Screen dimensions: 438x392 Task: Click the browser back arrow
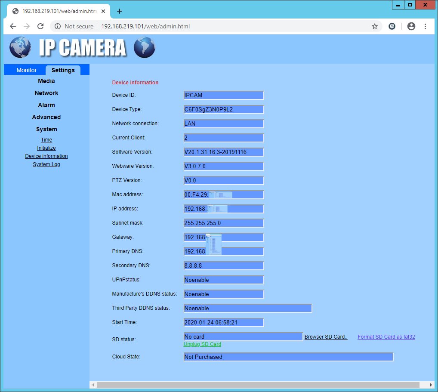(x=13, y=26)
